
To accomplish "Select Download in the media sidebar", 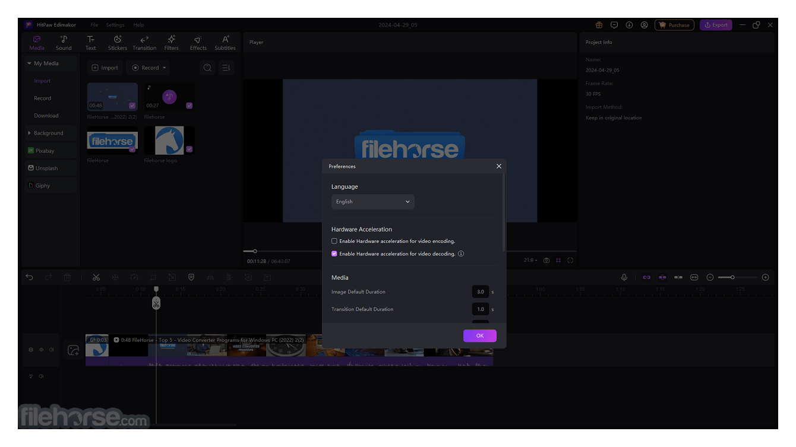I will click(46, 116).
